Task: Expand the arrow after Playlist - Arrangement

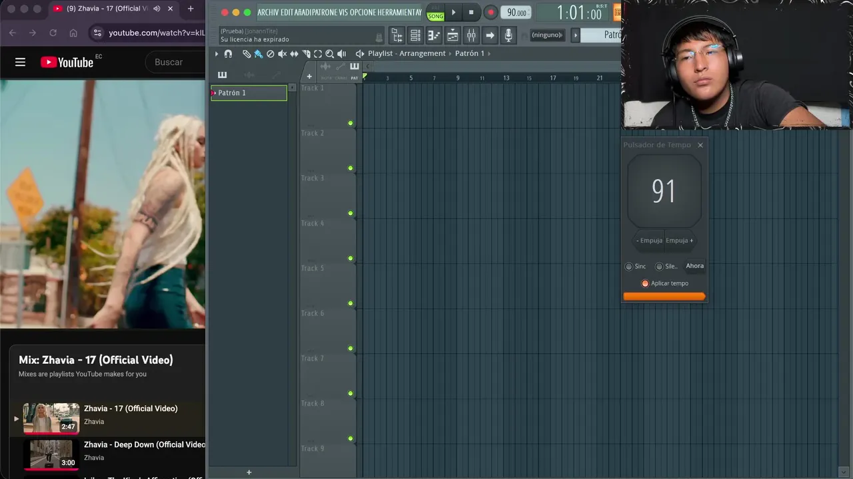Action: coord(450,53)
